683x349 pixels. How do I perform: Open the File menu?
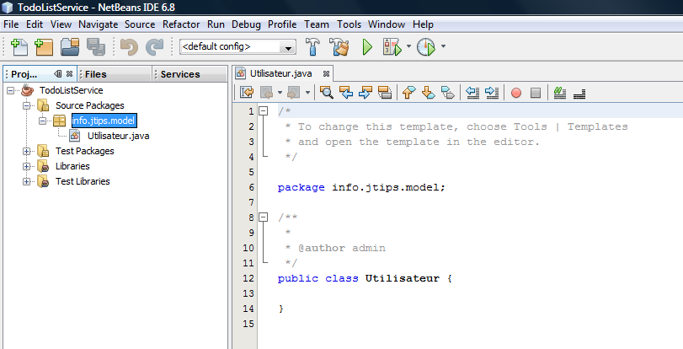point(11,24)
